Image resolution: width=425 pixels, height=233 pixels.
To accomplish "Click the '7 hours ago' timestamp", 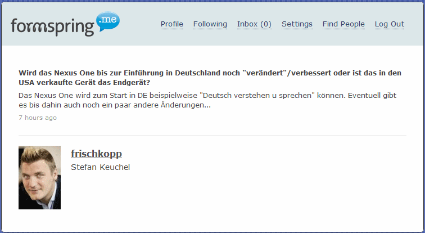I will tap(38, 118).
